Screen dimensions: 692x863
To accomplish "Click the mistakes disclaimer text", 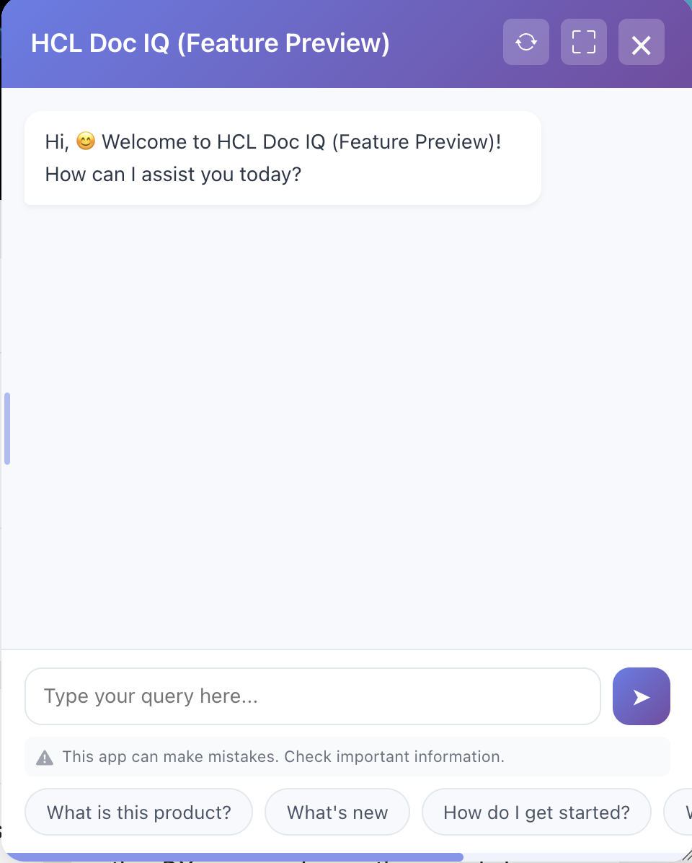I will click(284, 756).
